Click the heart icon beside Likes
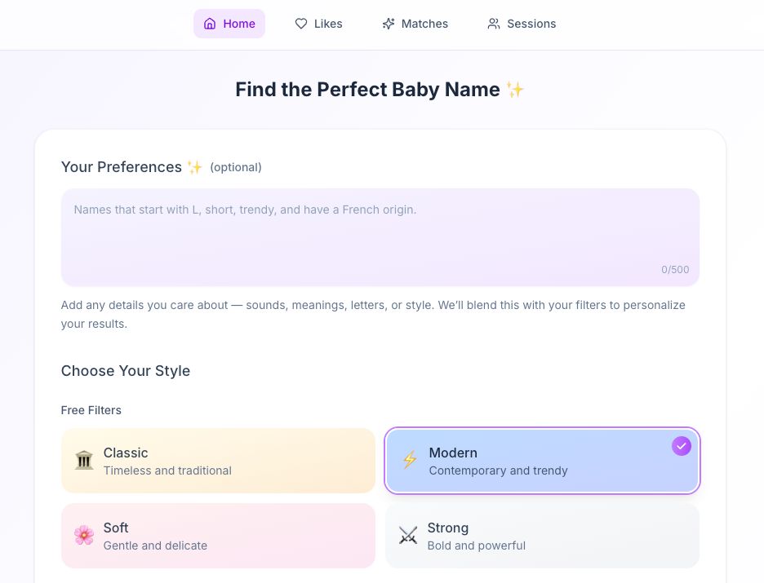 tap(301, 24)
